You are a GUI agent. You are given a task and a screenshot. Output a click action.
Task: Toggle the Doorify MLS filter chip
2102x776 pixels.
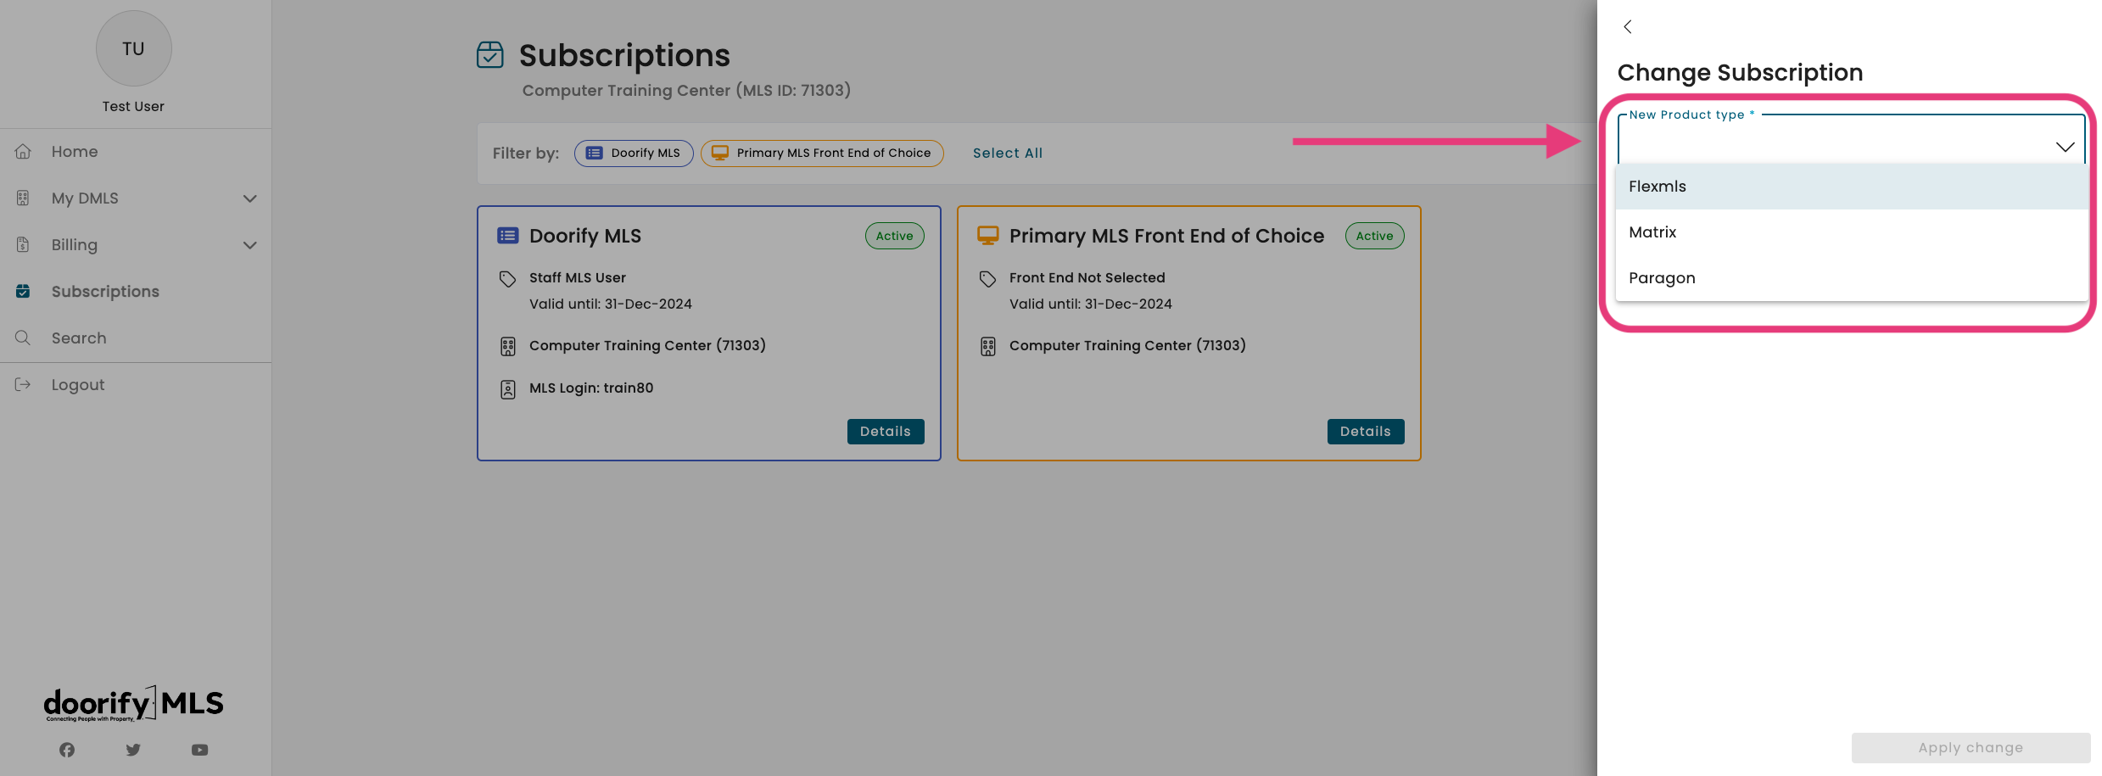(x=634, y=154)
